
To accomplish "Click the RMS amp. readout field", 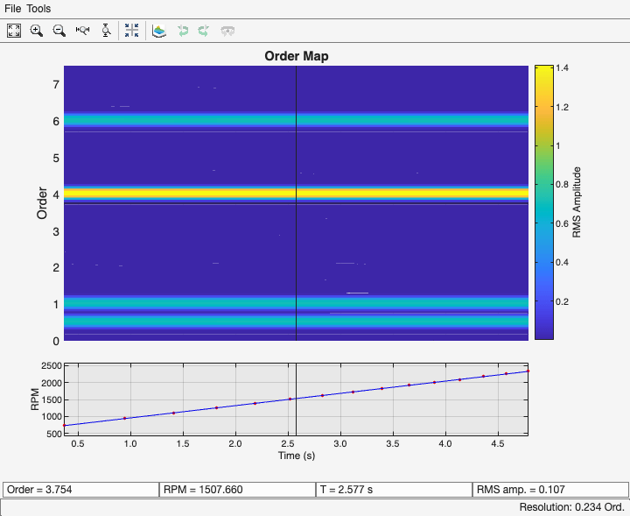I will coord(549,490).
